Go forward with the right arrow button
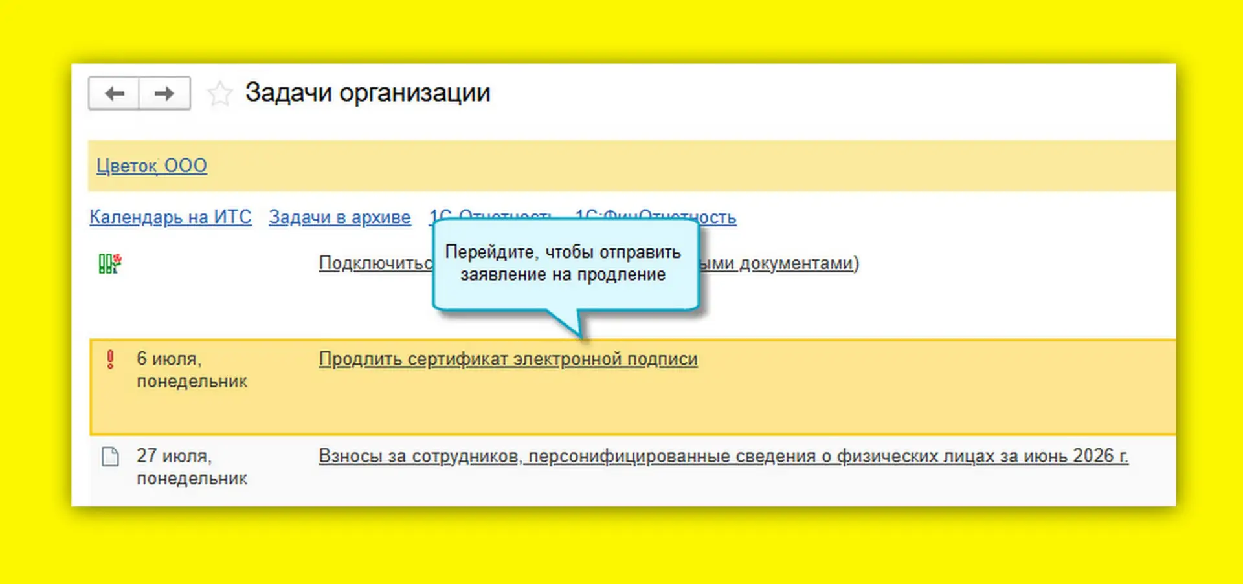 [x=164, y=94]
